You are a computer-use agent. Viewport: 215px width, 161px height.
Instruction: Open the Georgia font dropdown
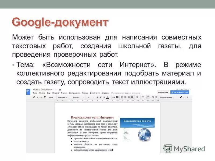pyautogui.click(x=78, y=97)
